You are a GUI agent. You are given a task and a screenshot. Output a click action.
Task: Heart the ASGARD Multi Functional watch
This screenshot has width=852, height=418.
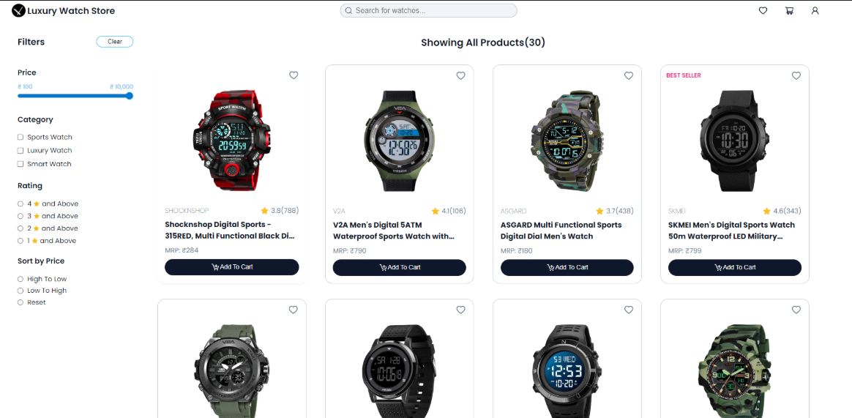629,75
